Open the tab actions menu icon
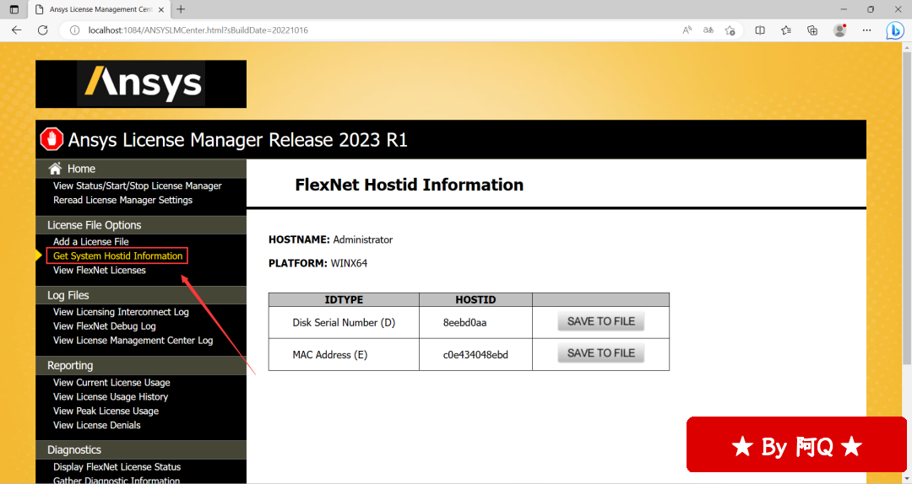Image resolution: width=912 pixels, height=484 pixels. pyautogui.click(x=14, y=9)
